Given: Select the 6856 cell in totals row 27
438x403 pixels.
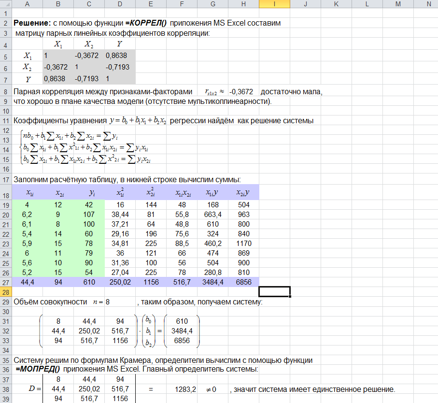Looking at the screenshot, I should 243,282.
